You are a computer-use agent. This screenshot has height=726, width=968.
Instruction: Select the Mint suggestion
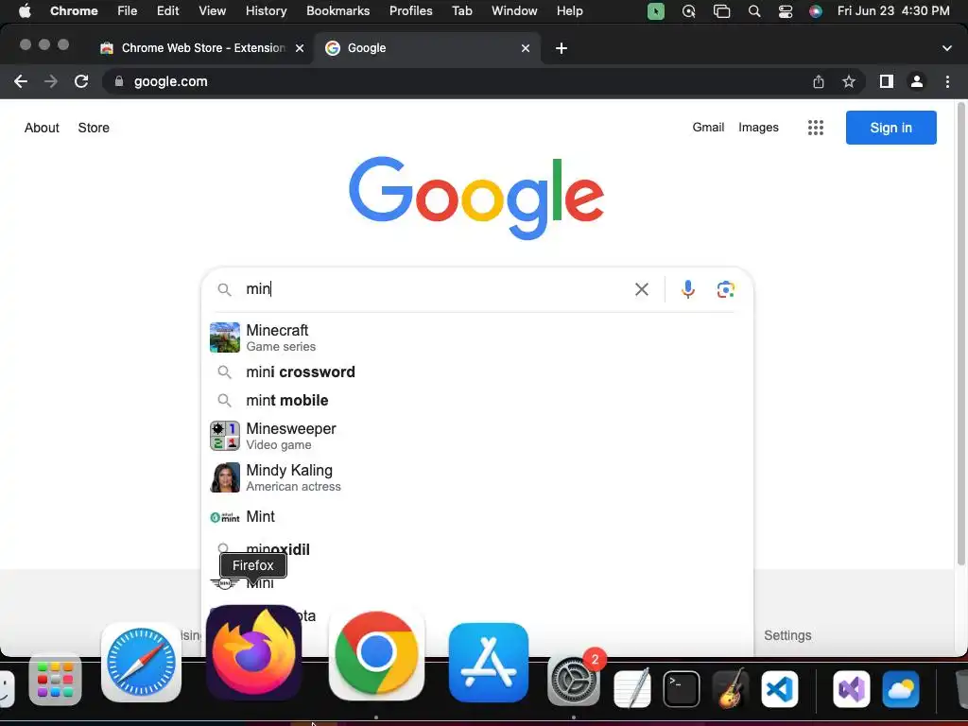click(476, 517)
